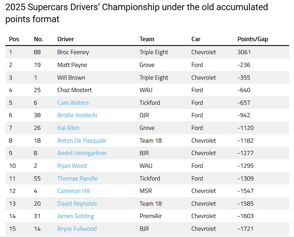Image resolution: width=294 pixels, height=237 pixels.
Task: Click Matt Payne's -236 points gap
Action: 244,65
